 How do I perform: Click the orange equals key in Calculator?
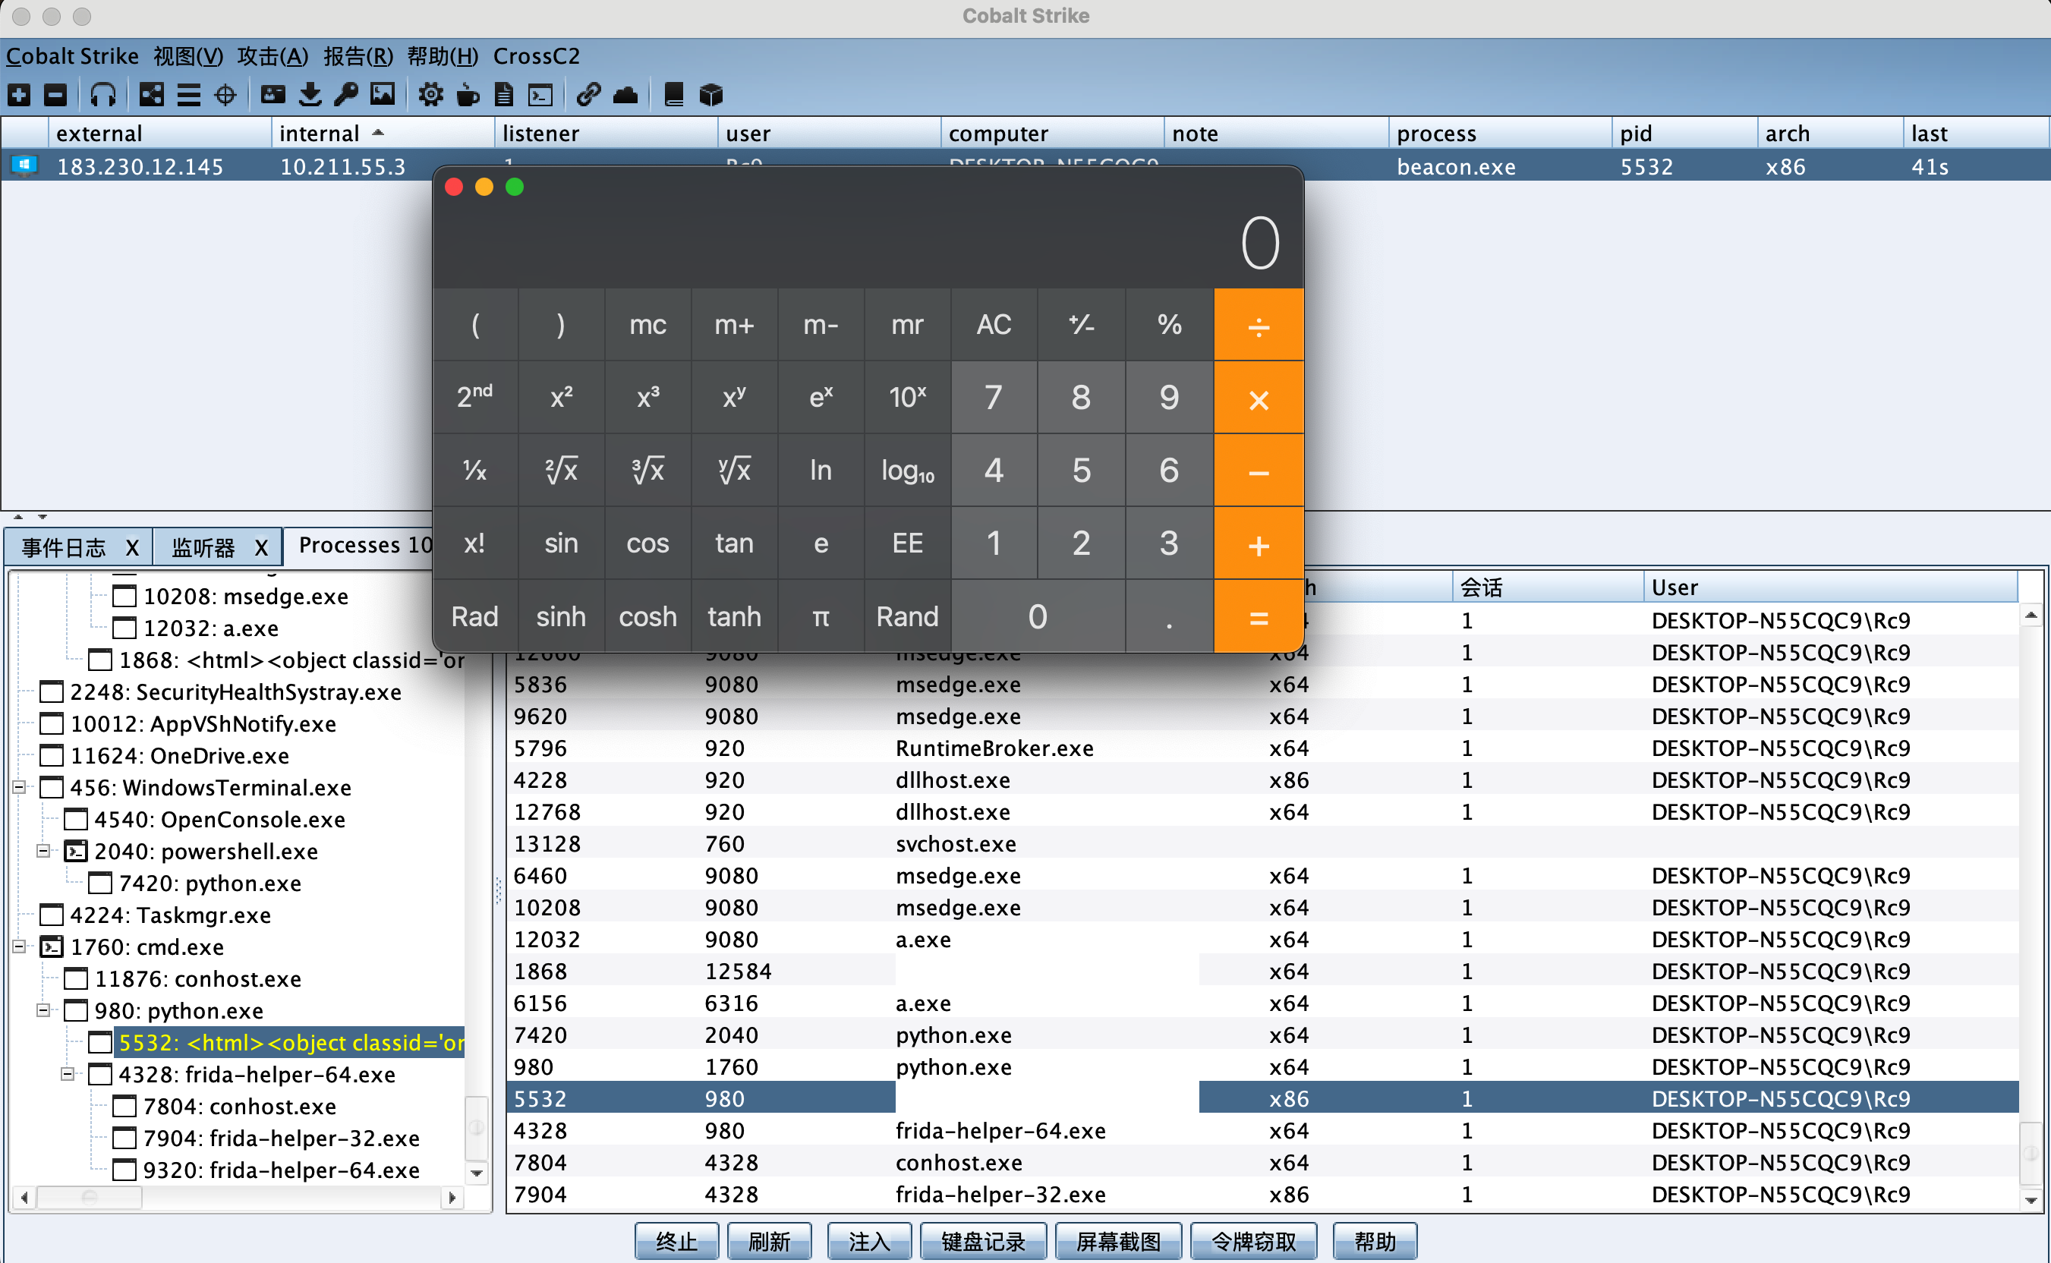(x=1259, y=616)
